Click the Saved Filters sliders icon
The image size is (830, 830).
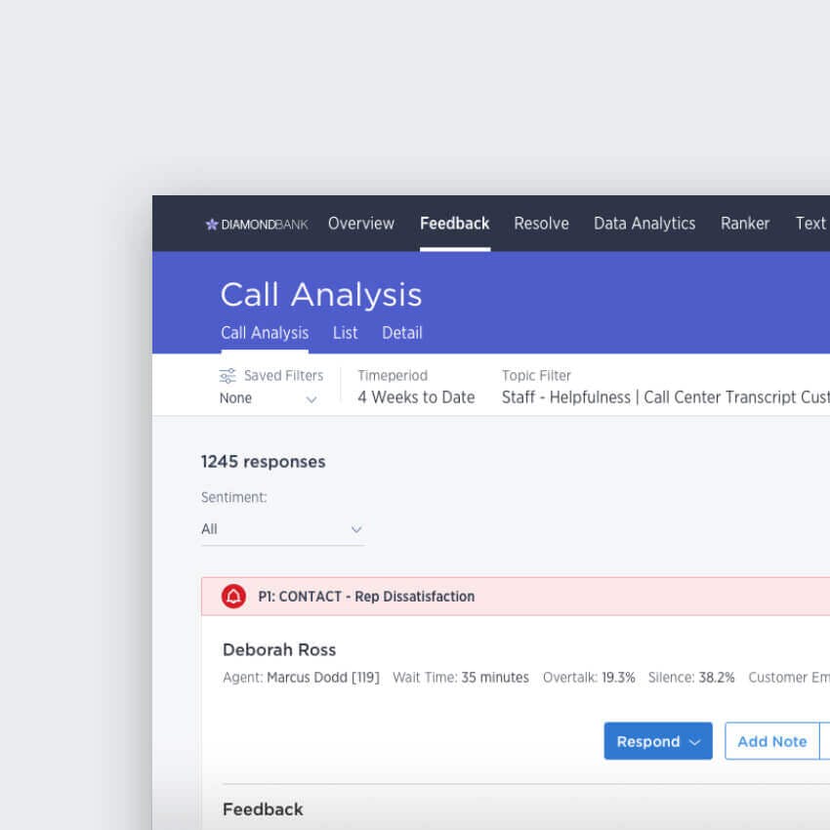pyautogui.click(x=228, y=376)
